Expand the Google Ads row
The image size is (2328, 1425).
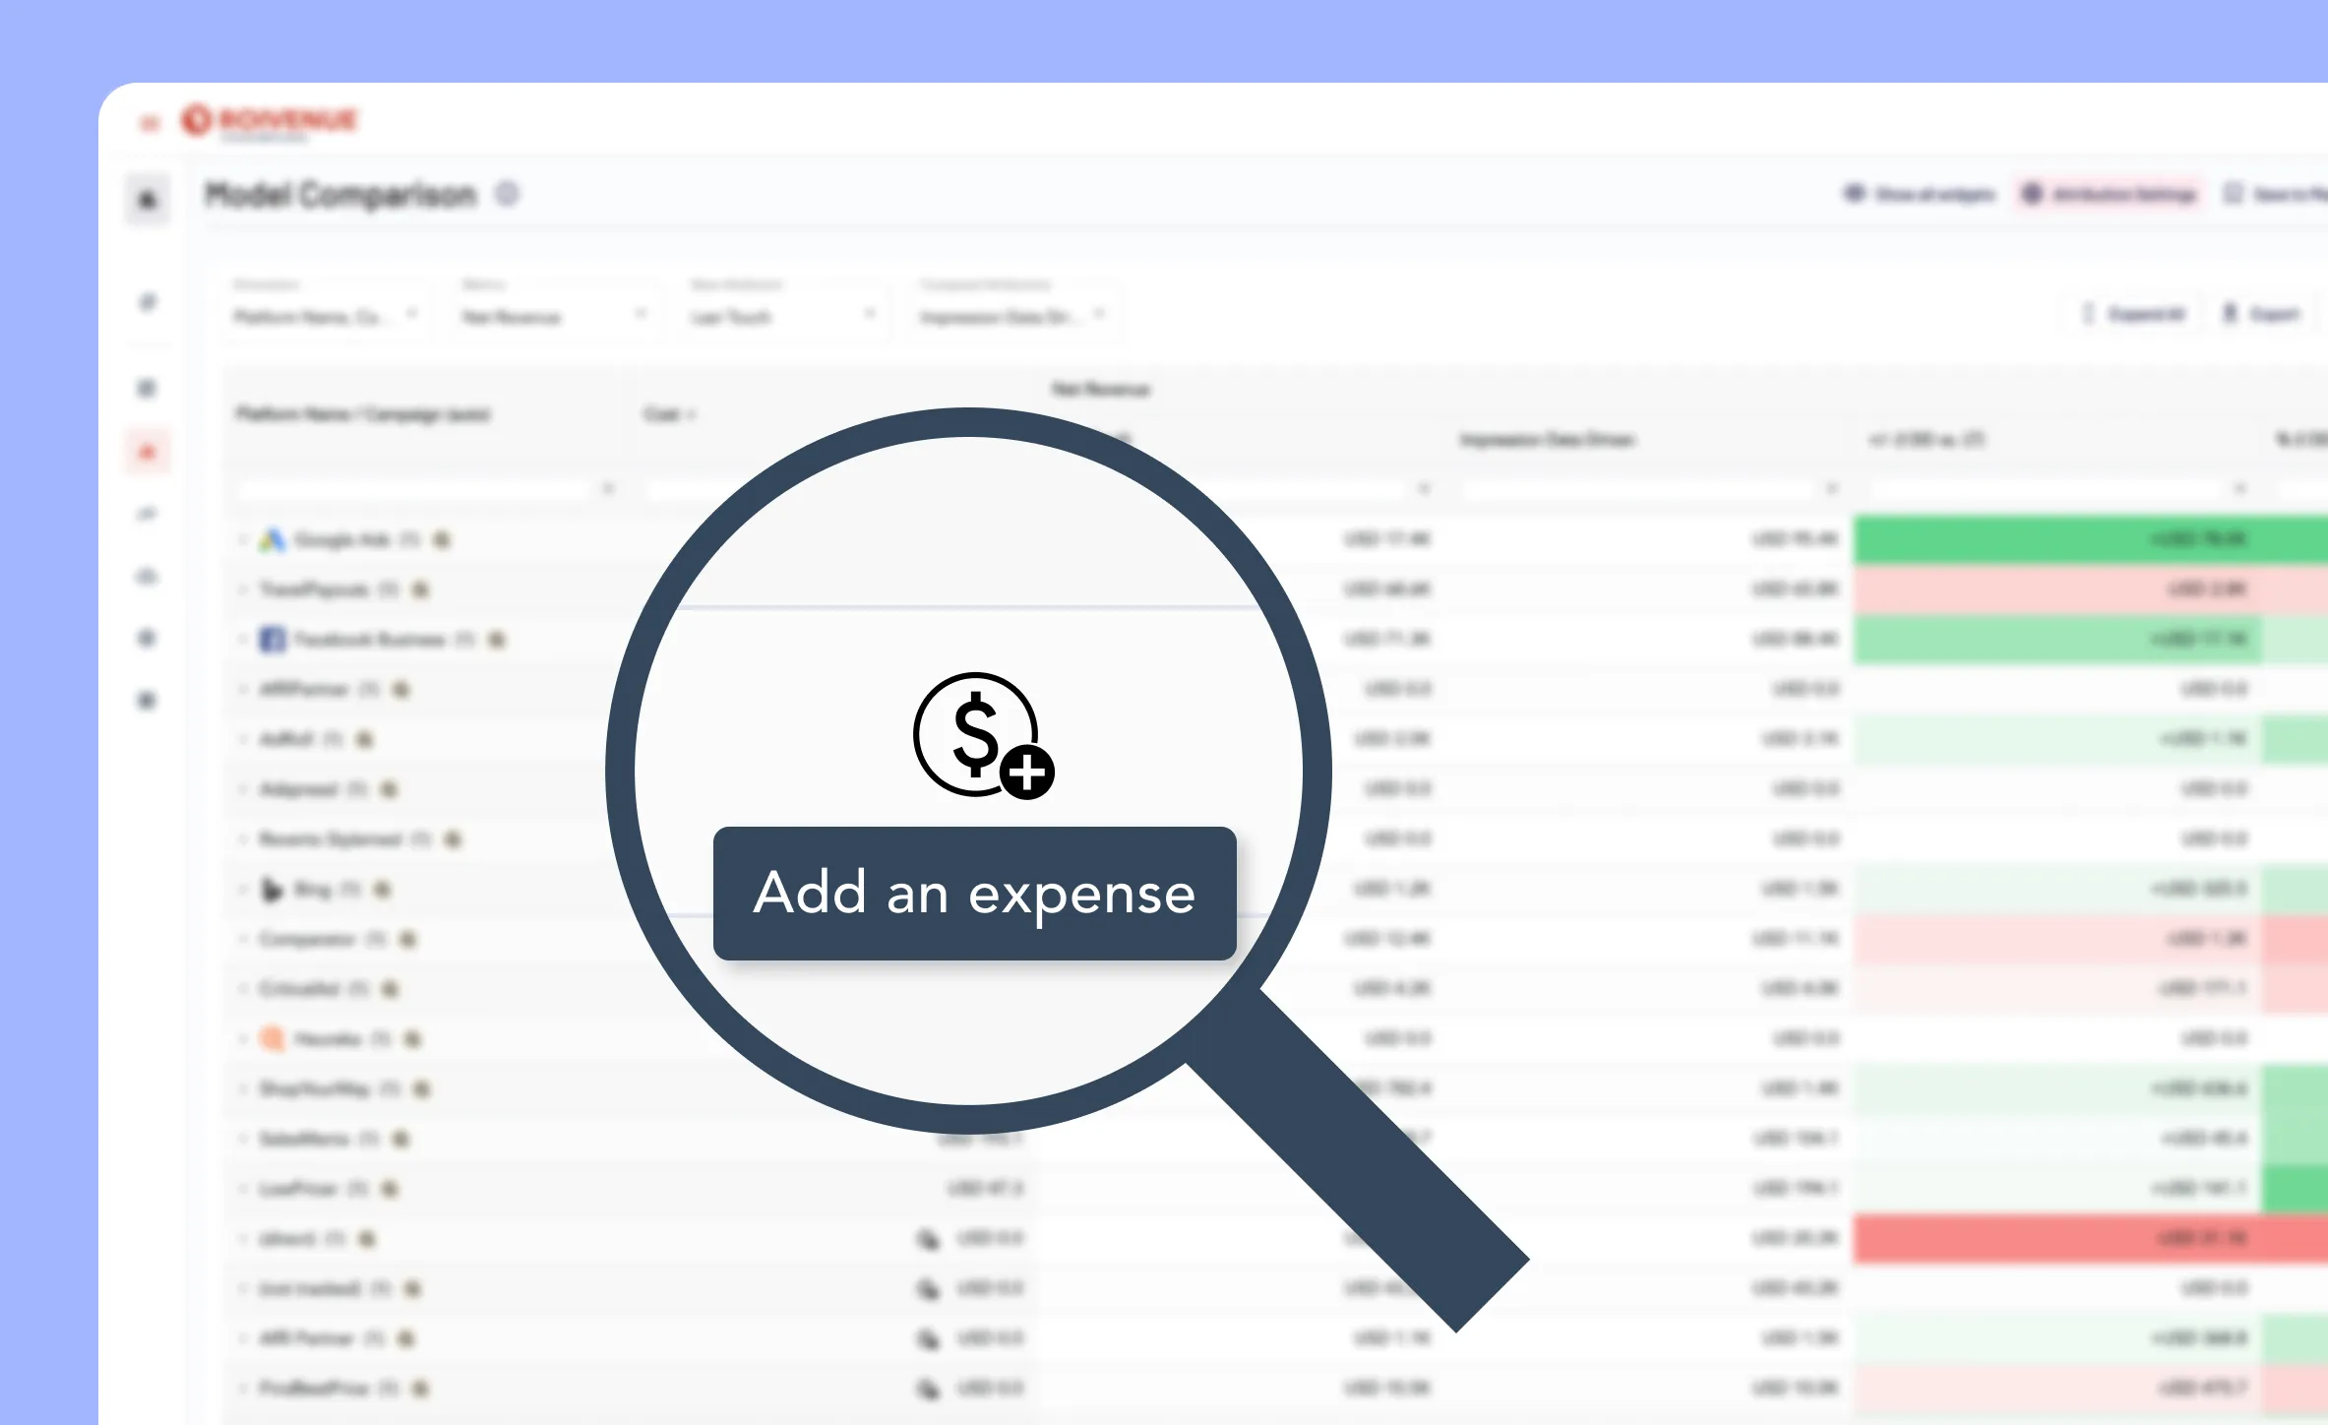pyautogui.click(x=242, y=539)
